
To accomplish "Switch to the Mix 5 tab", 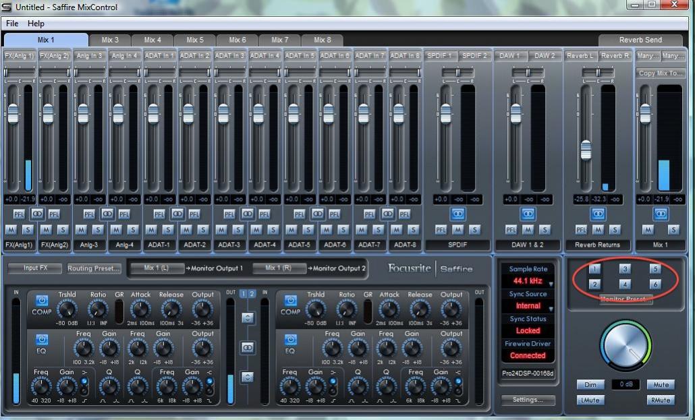I will (195, 40).
